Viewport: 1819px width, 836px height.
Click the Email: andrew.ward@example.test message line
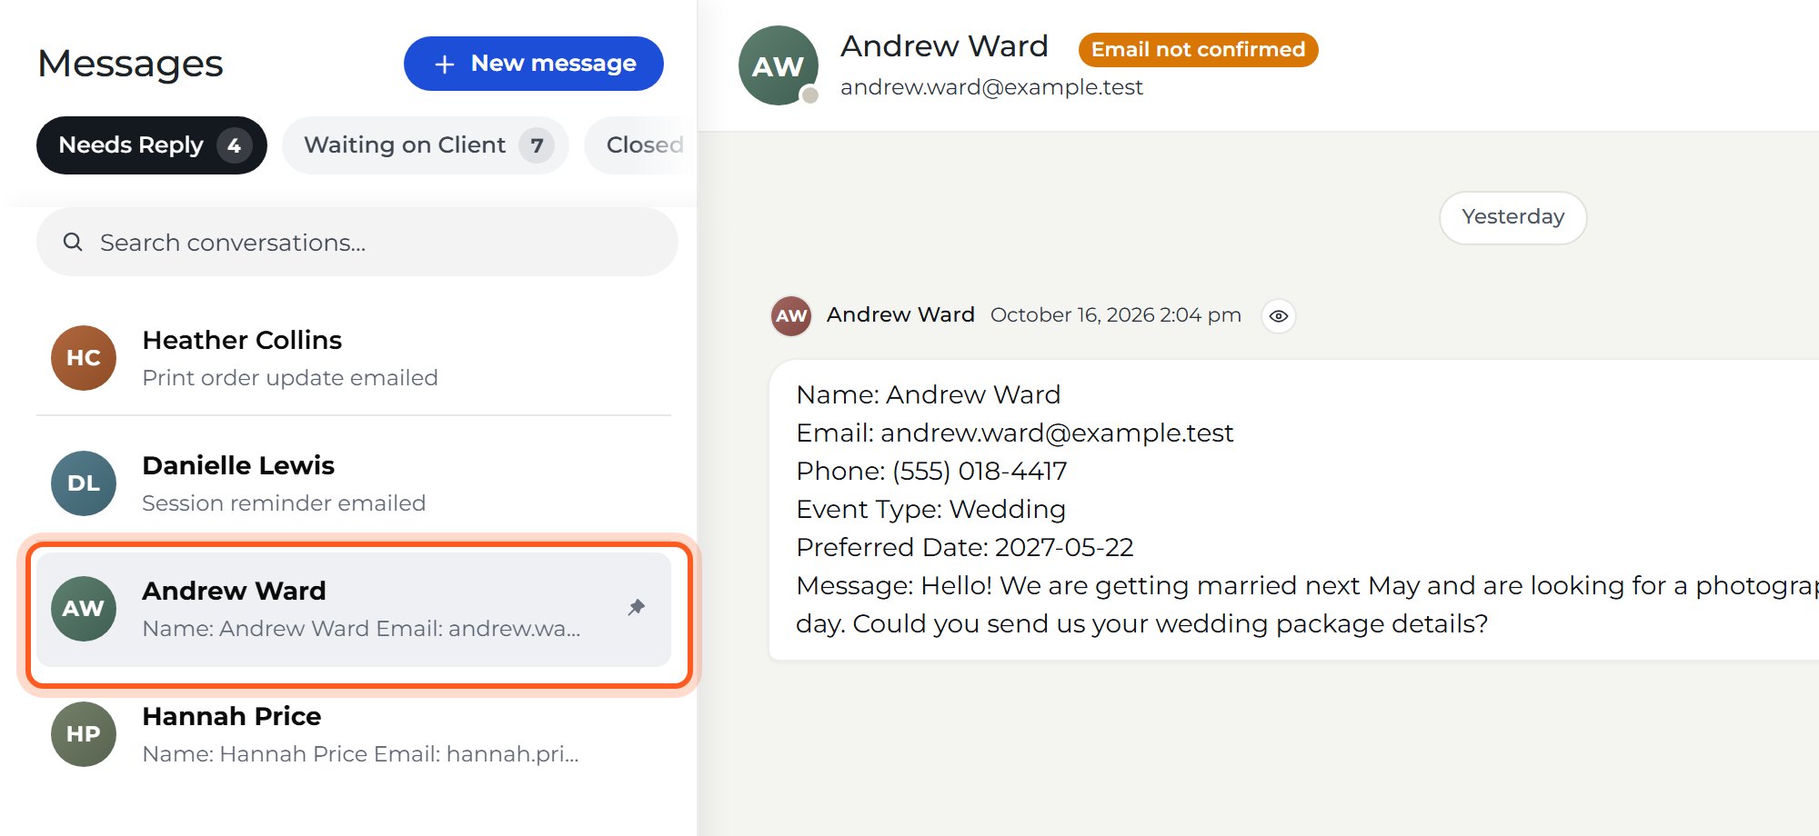pyautogui.click(x=1015, y=433)
